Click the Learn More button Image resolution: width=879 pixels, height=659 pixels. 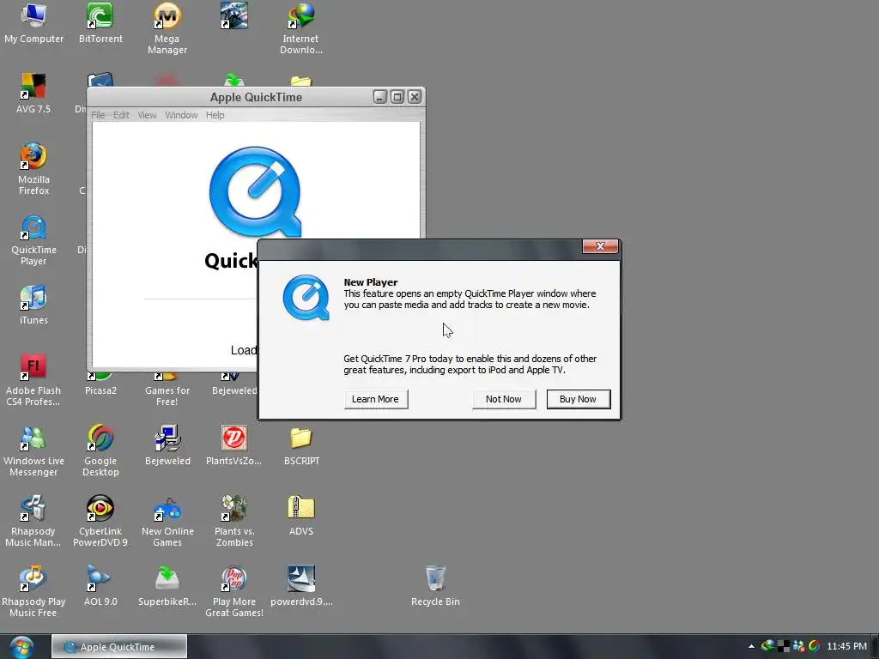(x=376, y=399)
